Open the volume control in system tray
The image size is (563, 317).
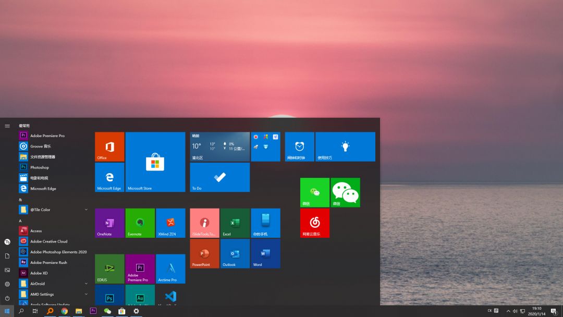pos(515,311)
